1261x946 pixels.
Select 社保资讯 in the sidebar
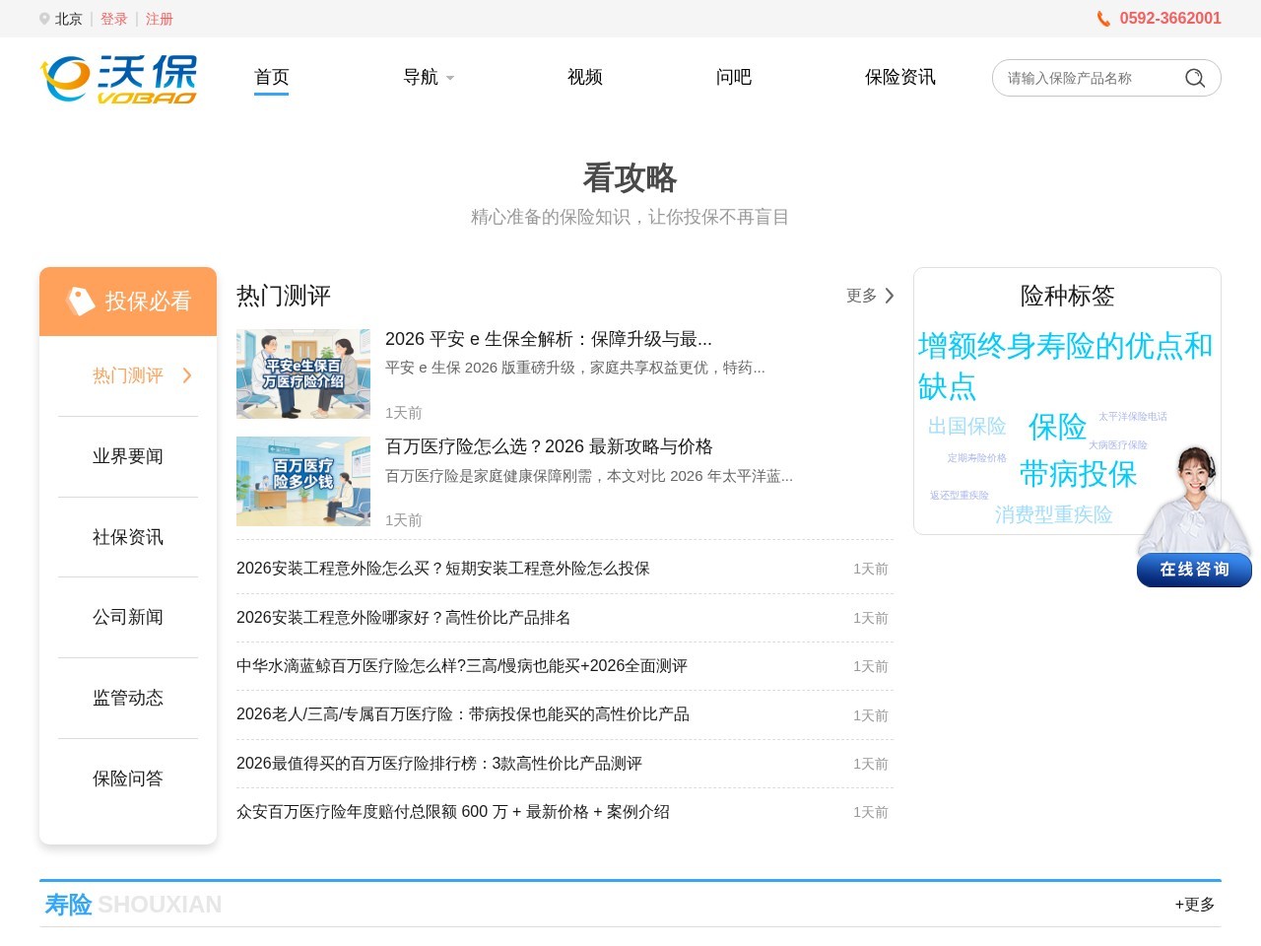coord(128,537)
